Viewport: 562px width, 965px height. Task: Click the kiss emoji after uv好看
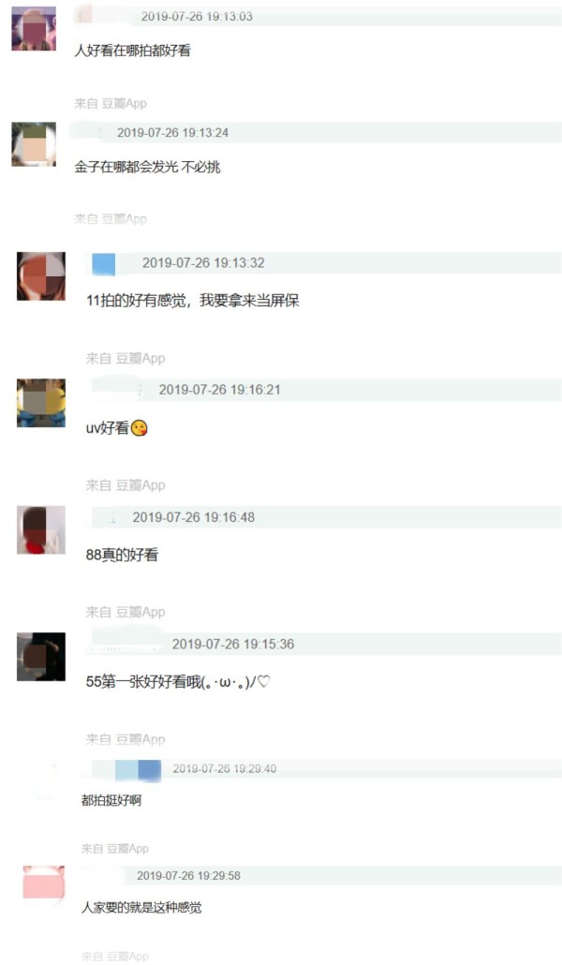140,428
